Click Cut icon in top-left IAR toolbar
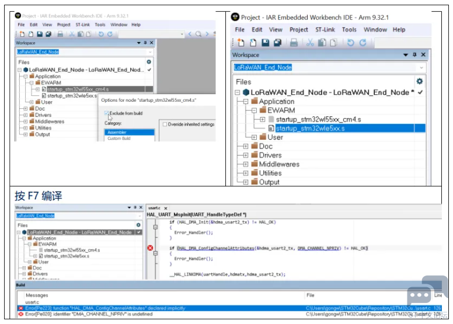The image size is (453, 324). click(x=72, y=34)
